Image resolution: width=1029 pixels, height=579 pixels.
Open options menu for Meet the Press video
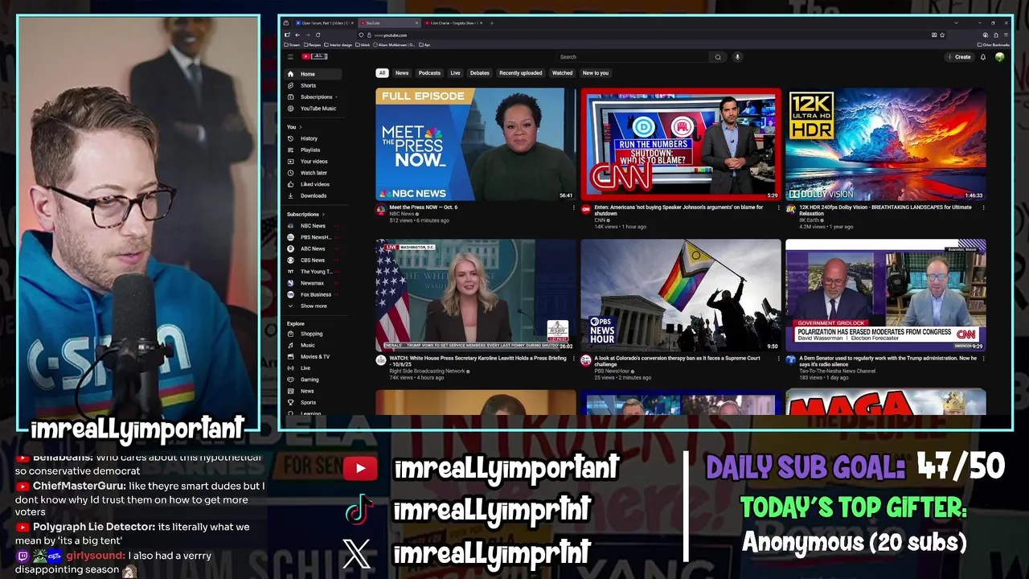574,207
